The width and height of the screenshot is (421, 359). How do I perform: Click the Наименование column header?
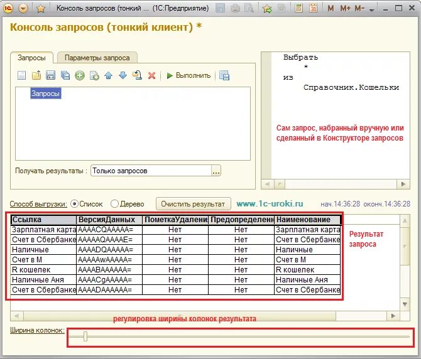(x=307, y=220)
